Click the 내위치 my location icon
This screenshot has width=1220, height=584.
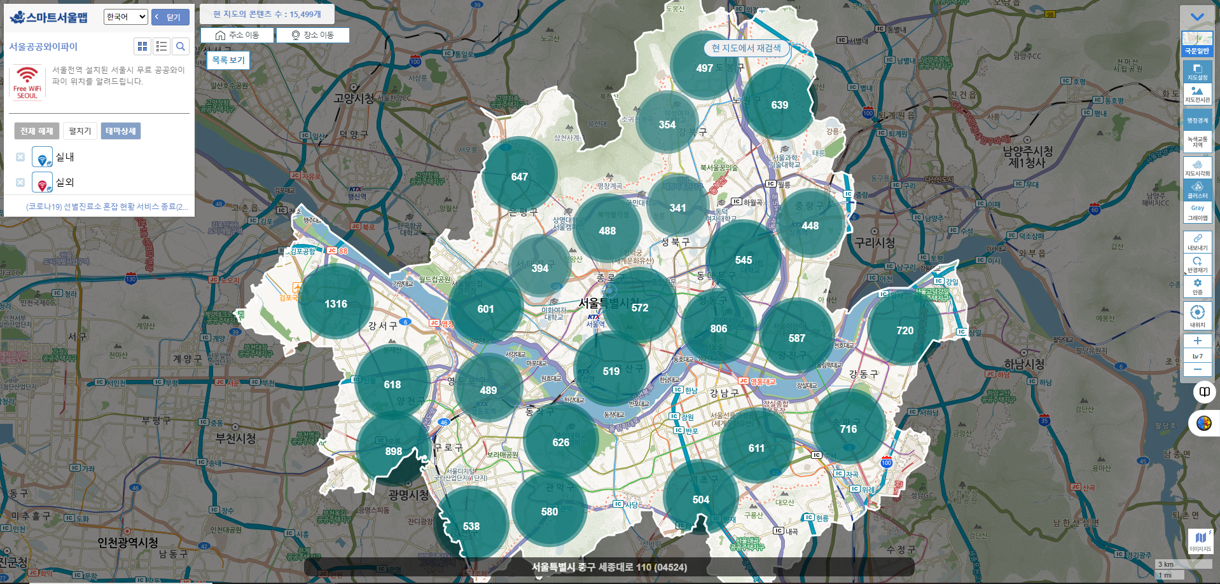click(x=1197, y=316)
